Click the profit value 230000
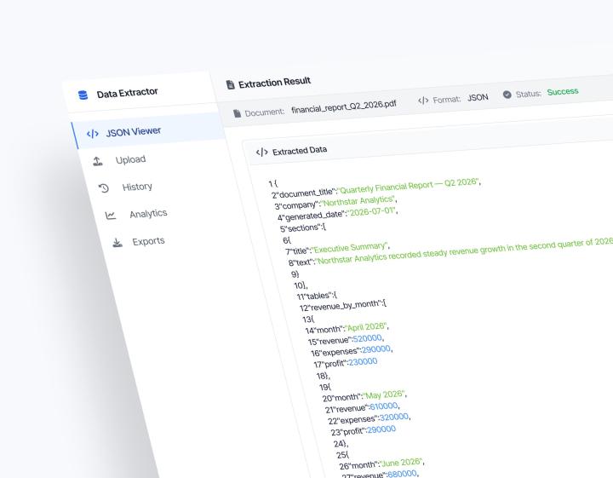The height and width of the screenshot is (478, 613). click(x=363, y=362)
